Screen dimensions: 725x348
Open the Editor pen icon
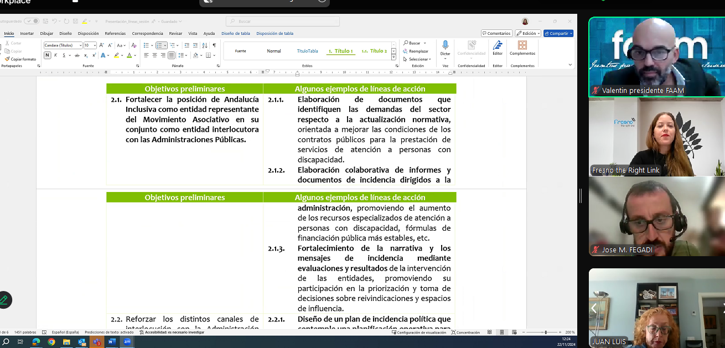click(x=498, y=45)
